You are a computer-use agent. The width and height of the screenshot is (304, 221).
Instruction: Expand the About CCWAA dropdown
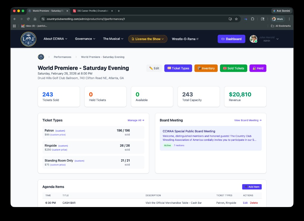pyautogui.click(x=55, y=39)
